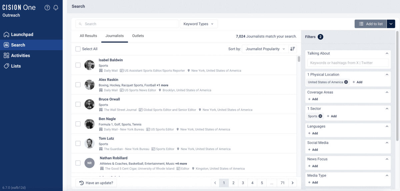Switch to the All Results tab

point(88,36)
